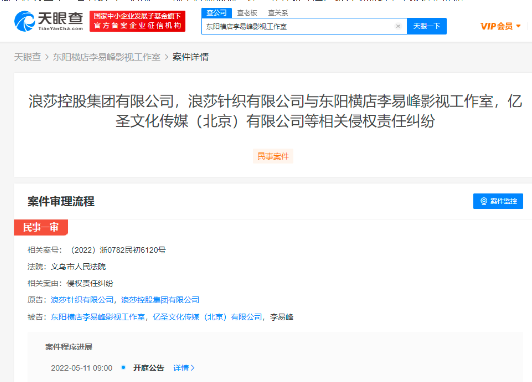Open plaintiff 浪莎针织有限公司 link
This screenshot has height=382, width=532.
tap(82, 300)
